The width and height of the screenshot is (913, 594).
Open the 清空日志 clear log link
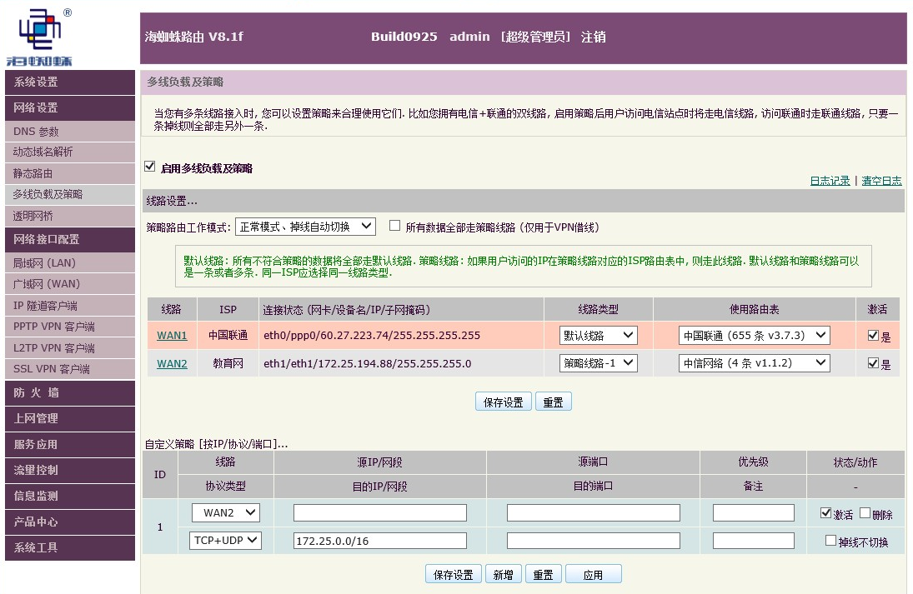pyautogui.click(x=881, y=180)
